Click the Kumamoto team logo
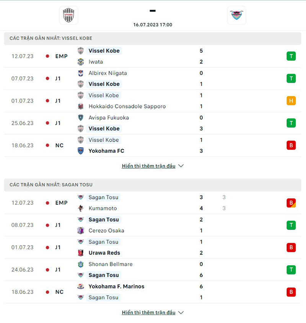This screenshot has height=323, width=306. [81, 208]
